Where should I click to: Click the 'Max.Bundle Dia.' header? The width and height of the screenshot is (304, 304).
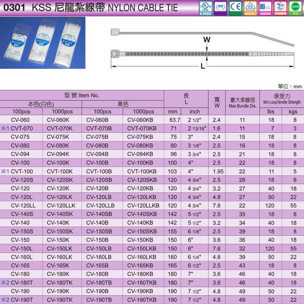(242, 106)
